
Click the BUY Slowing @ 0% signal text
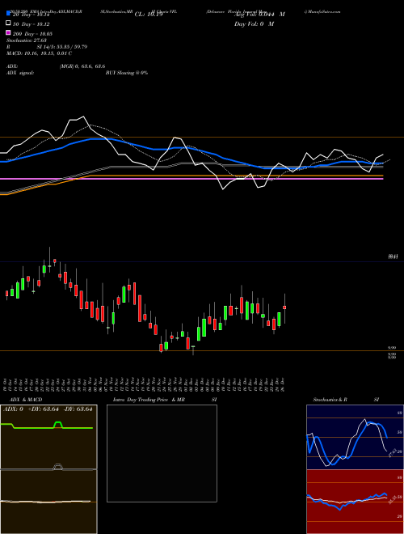127,73
